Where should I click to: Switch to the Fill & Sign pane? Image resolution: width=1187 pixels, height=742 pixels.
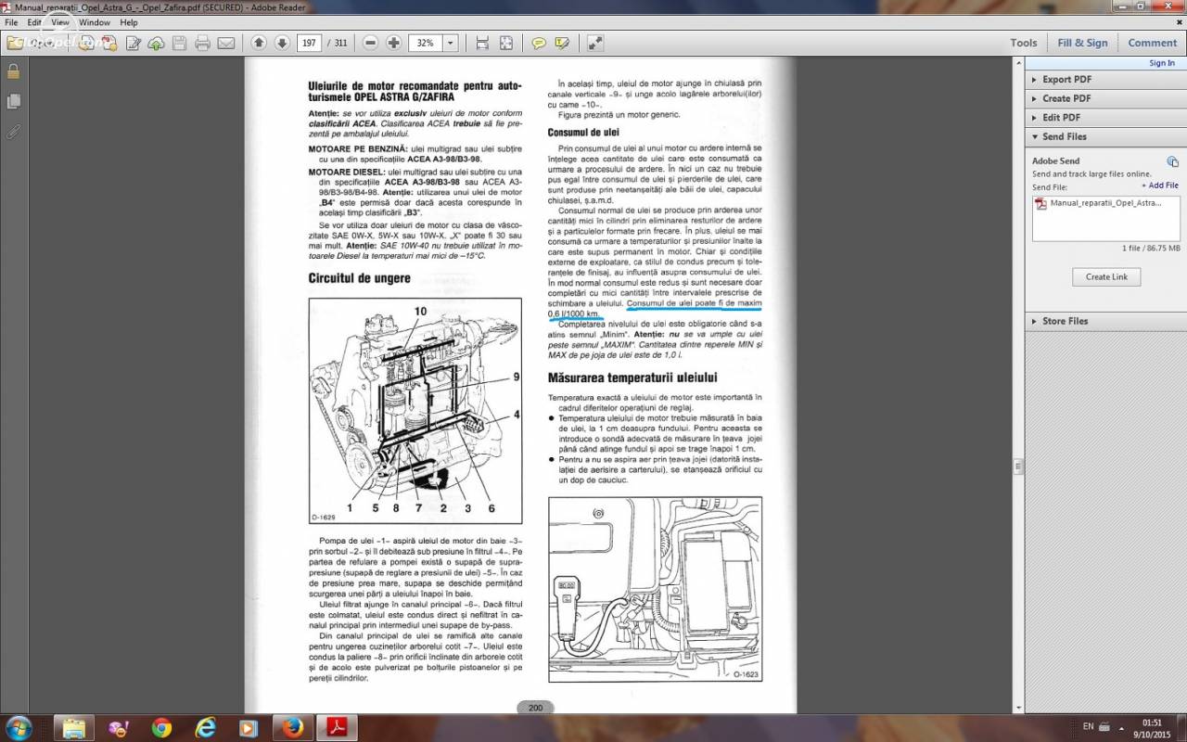(x=1082, y=43)
